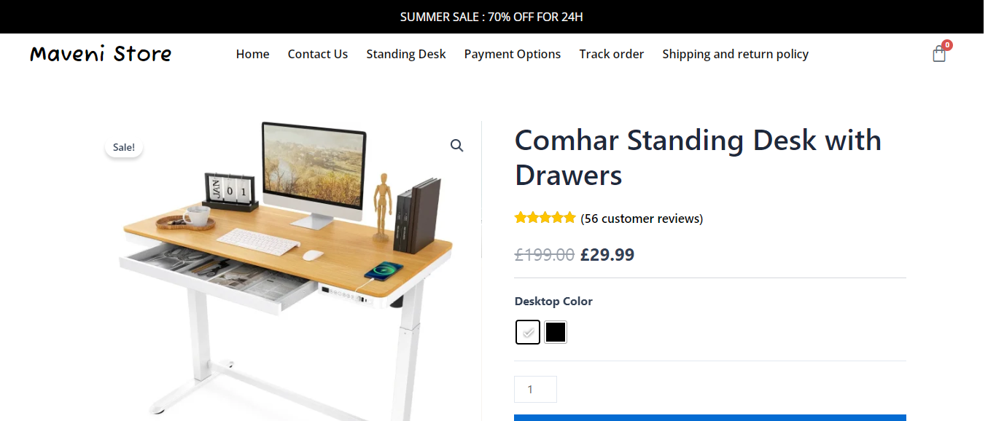The image size is (996, 421).
Task: Click the Maveni Store logo
Action: (101, 54)
